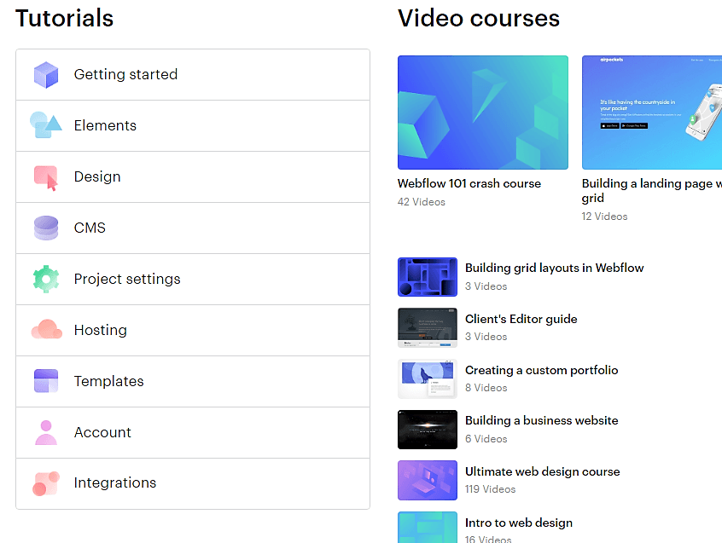Viewport: 722px width, 543px height.
Task: Open the Getting started tutorials
Action: coord(193,74)
